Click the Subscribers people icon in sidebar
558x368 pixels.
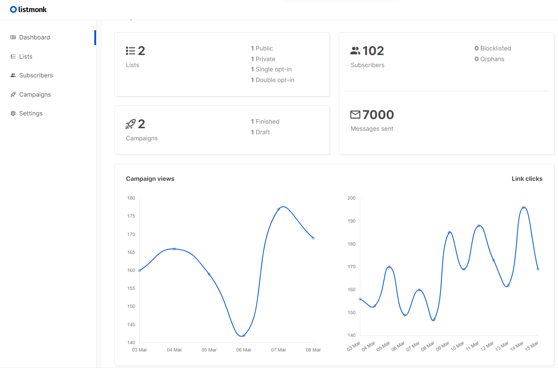pyautogui.click(x=13, y=75)
